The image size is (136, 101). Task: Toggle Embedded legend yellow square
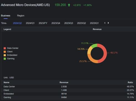[5, 55]
